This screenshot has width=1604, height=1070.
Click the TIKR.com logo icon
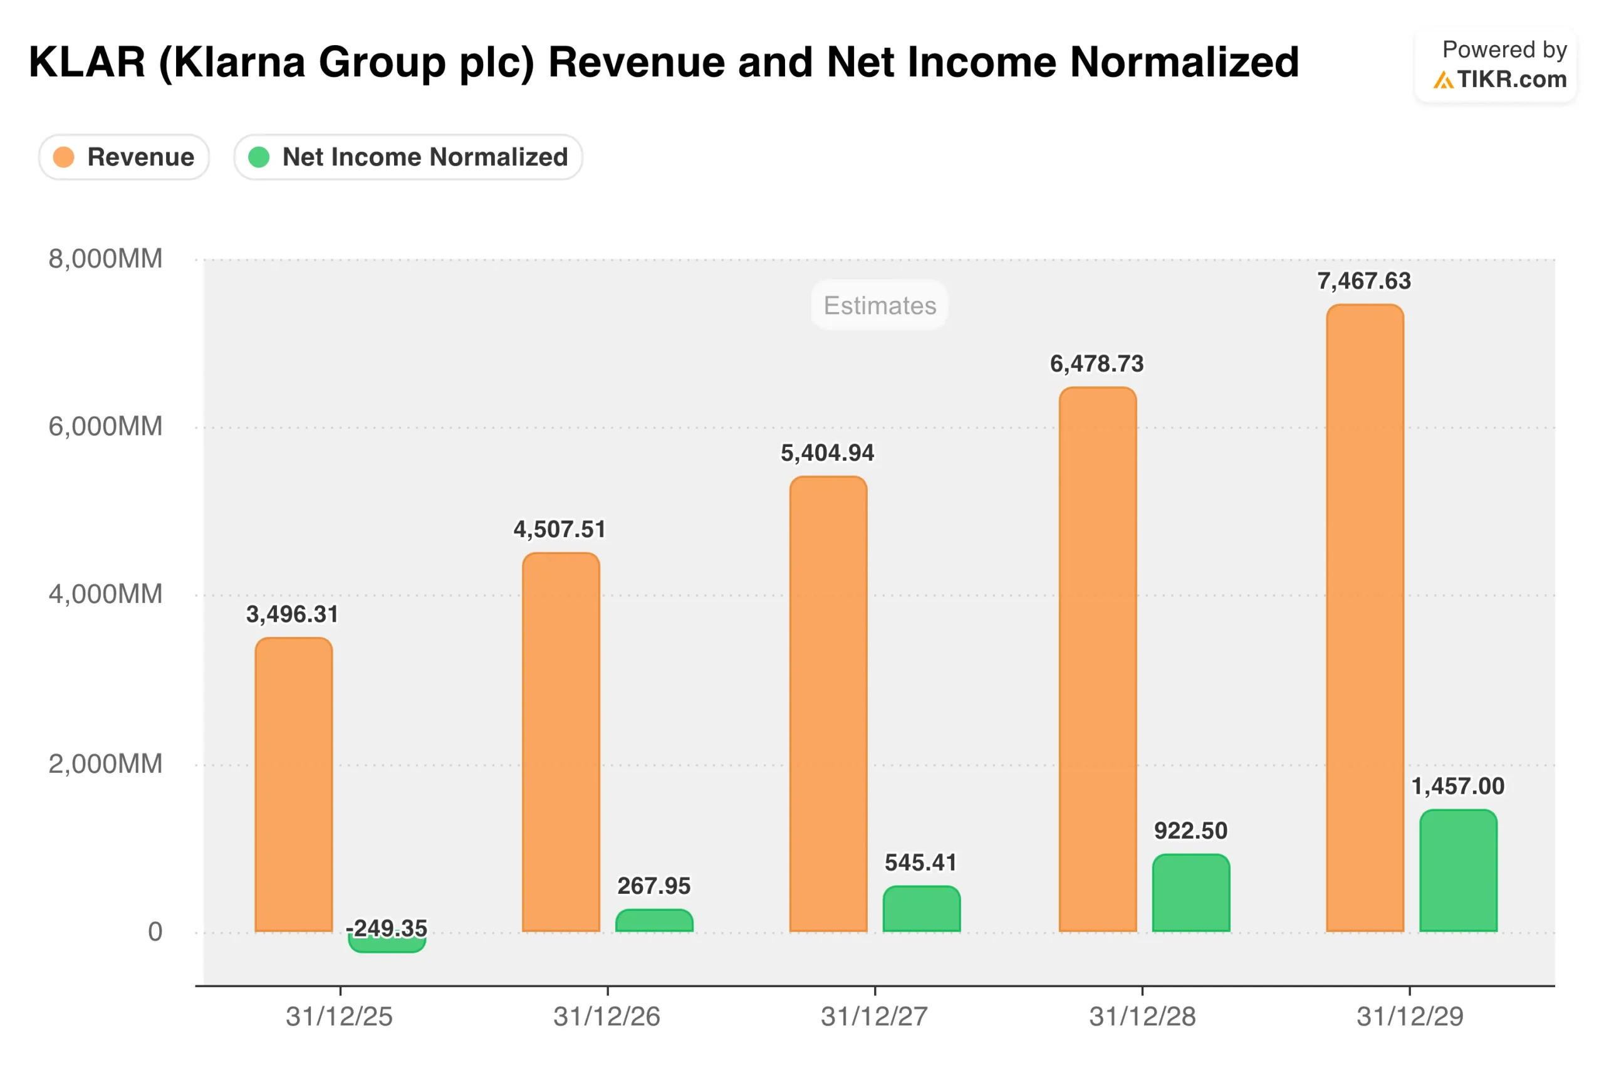(x=1442, y=80)
